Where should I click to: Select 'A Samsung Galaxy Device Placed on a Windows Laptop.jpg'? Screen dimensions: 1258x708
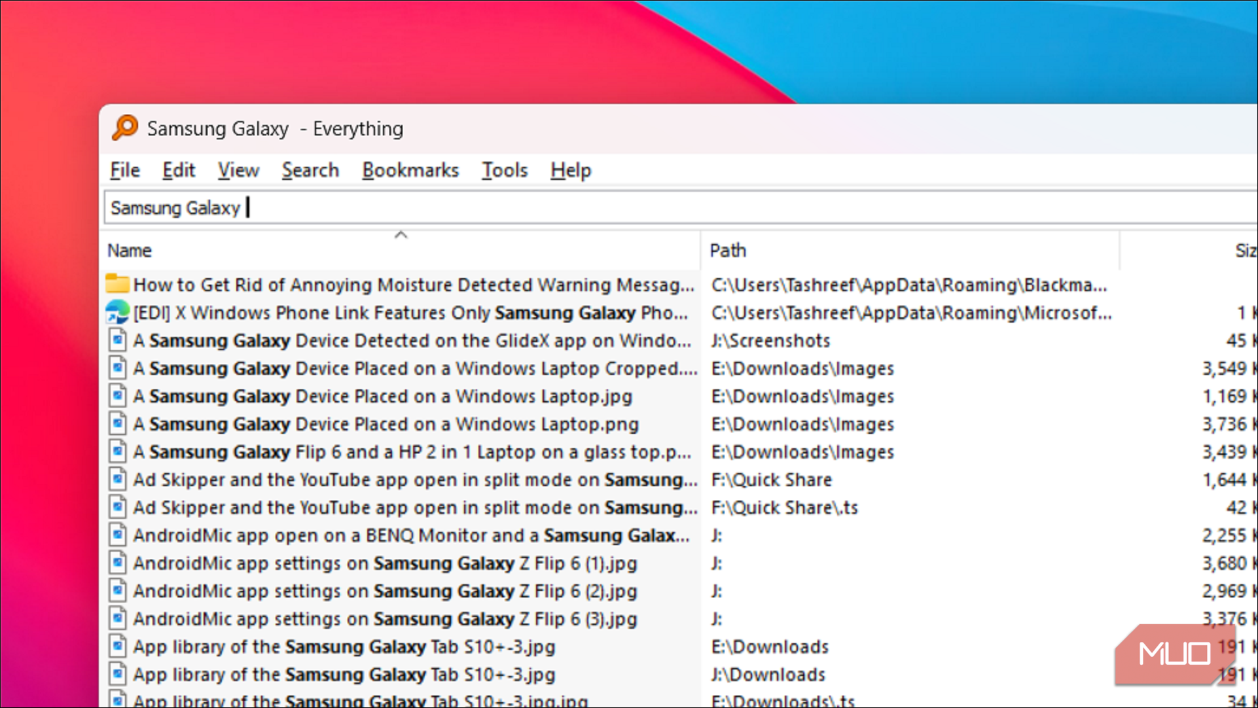tap(383, 396)
